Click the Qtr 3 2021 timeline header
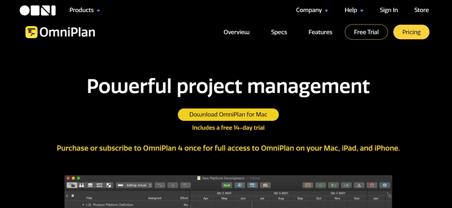This screenshot has height=208, width=452. coord(281,193)
